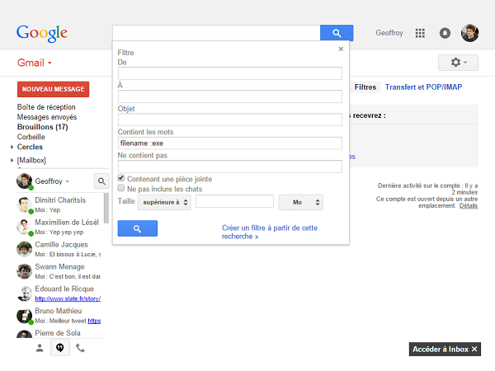Click the blue search button in top bar
495x371 pixels.
click(337, 33)
